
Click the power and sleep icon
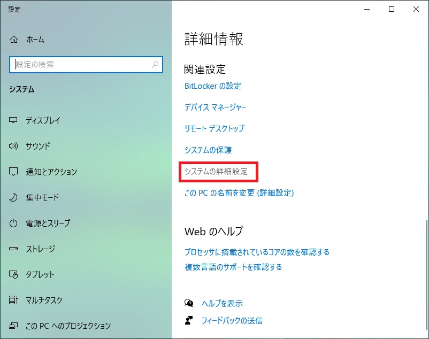(x=13, y=223)
